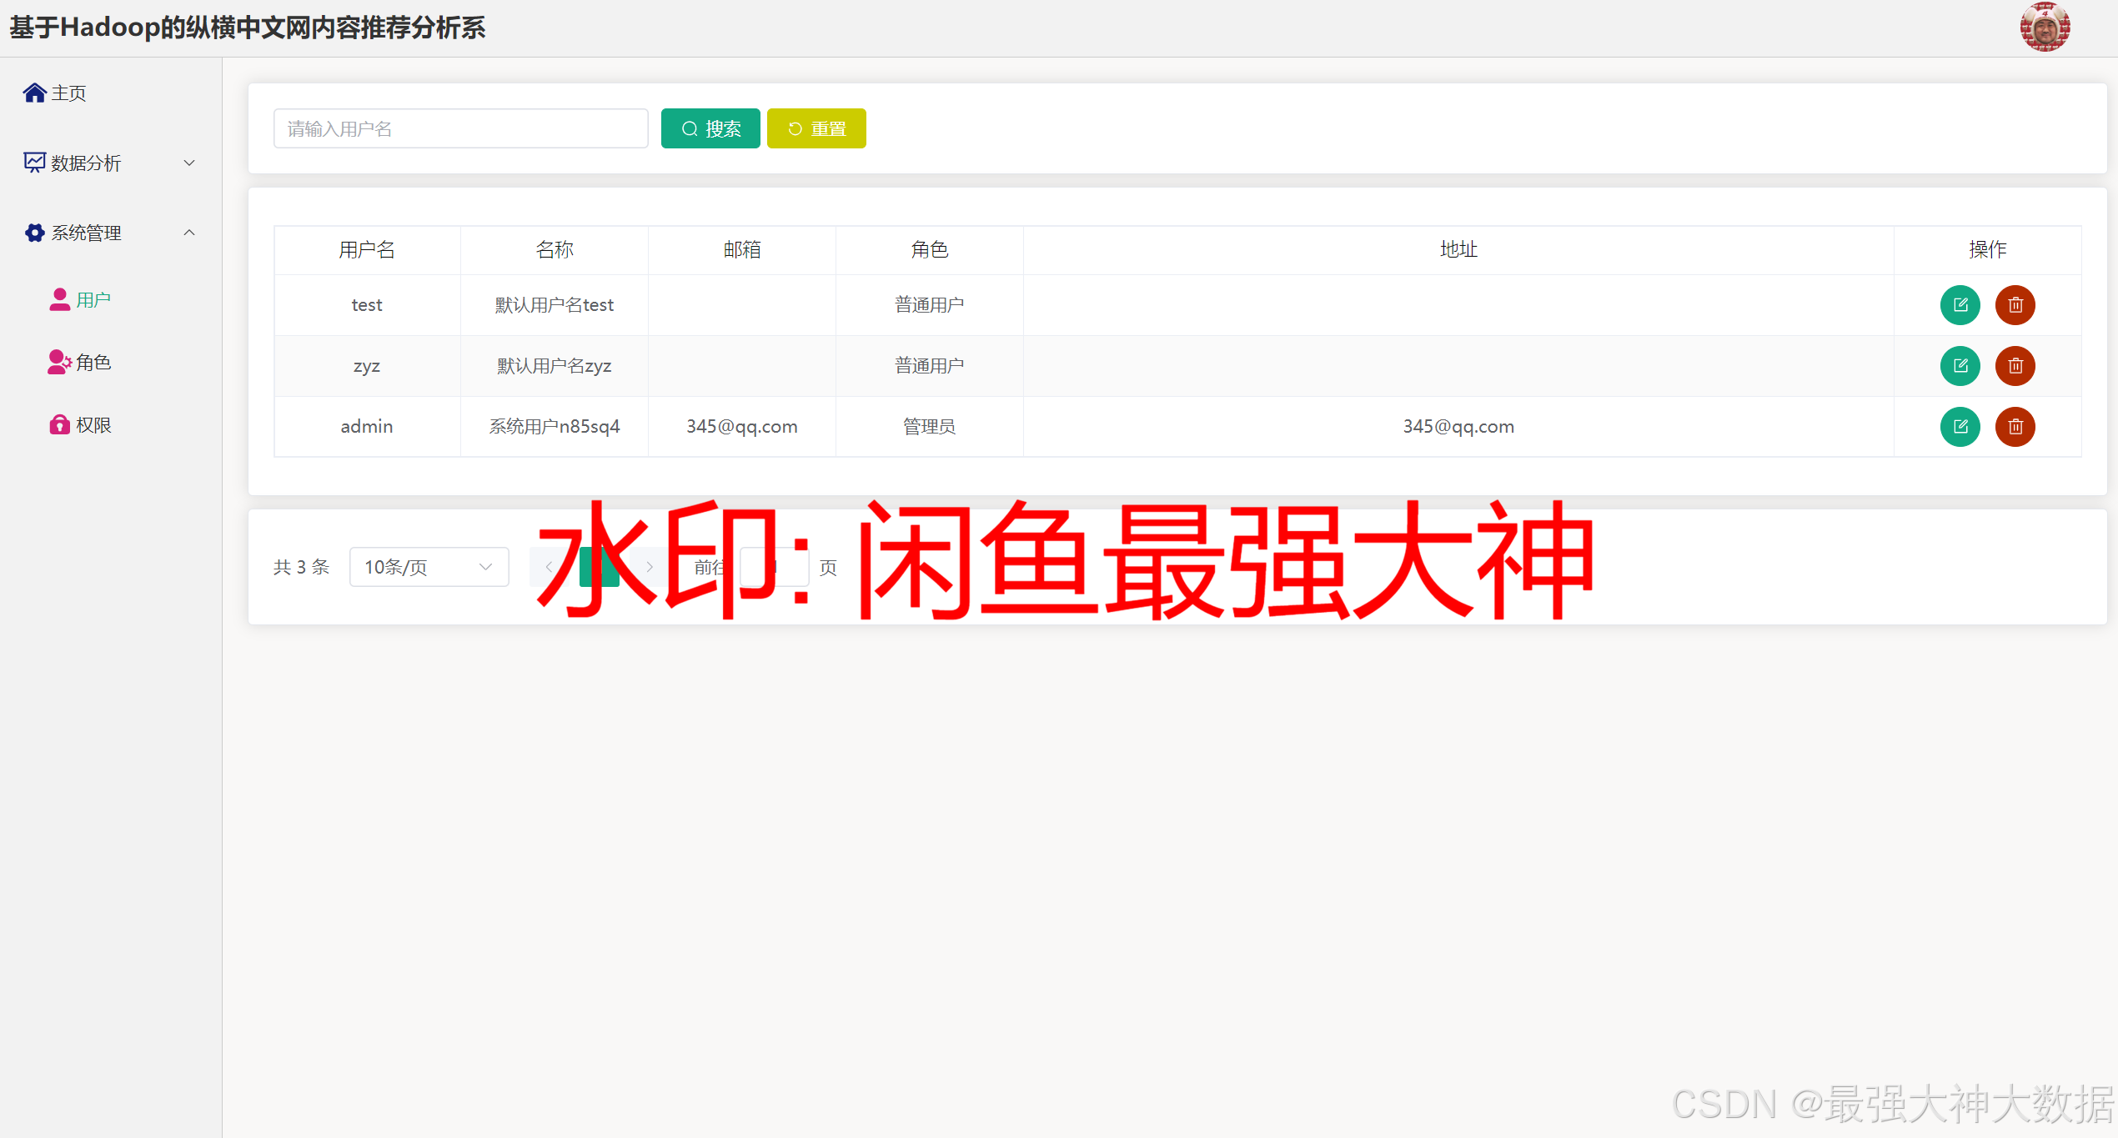Click the 系统管理 gear icon

34,232
